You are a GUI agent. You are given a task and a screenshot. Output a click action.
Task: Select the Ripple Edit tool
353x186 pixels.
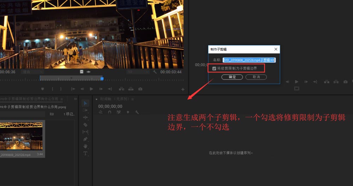click(x=85, y=117)
